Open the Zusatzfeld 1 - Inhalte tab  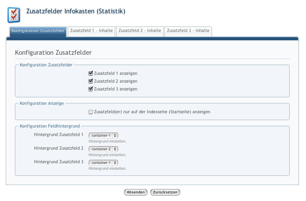(x=91, y=31)
